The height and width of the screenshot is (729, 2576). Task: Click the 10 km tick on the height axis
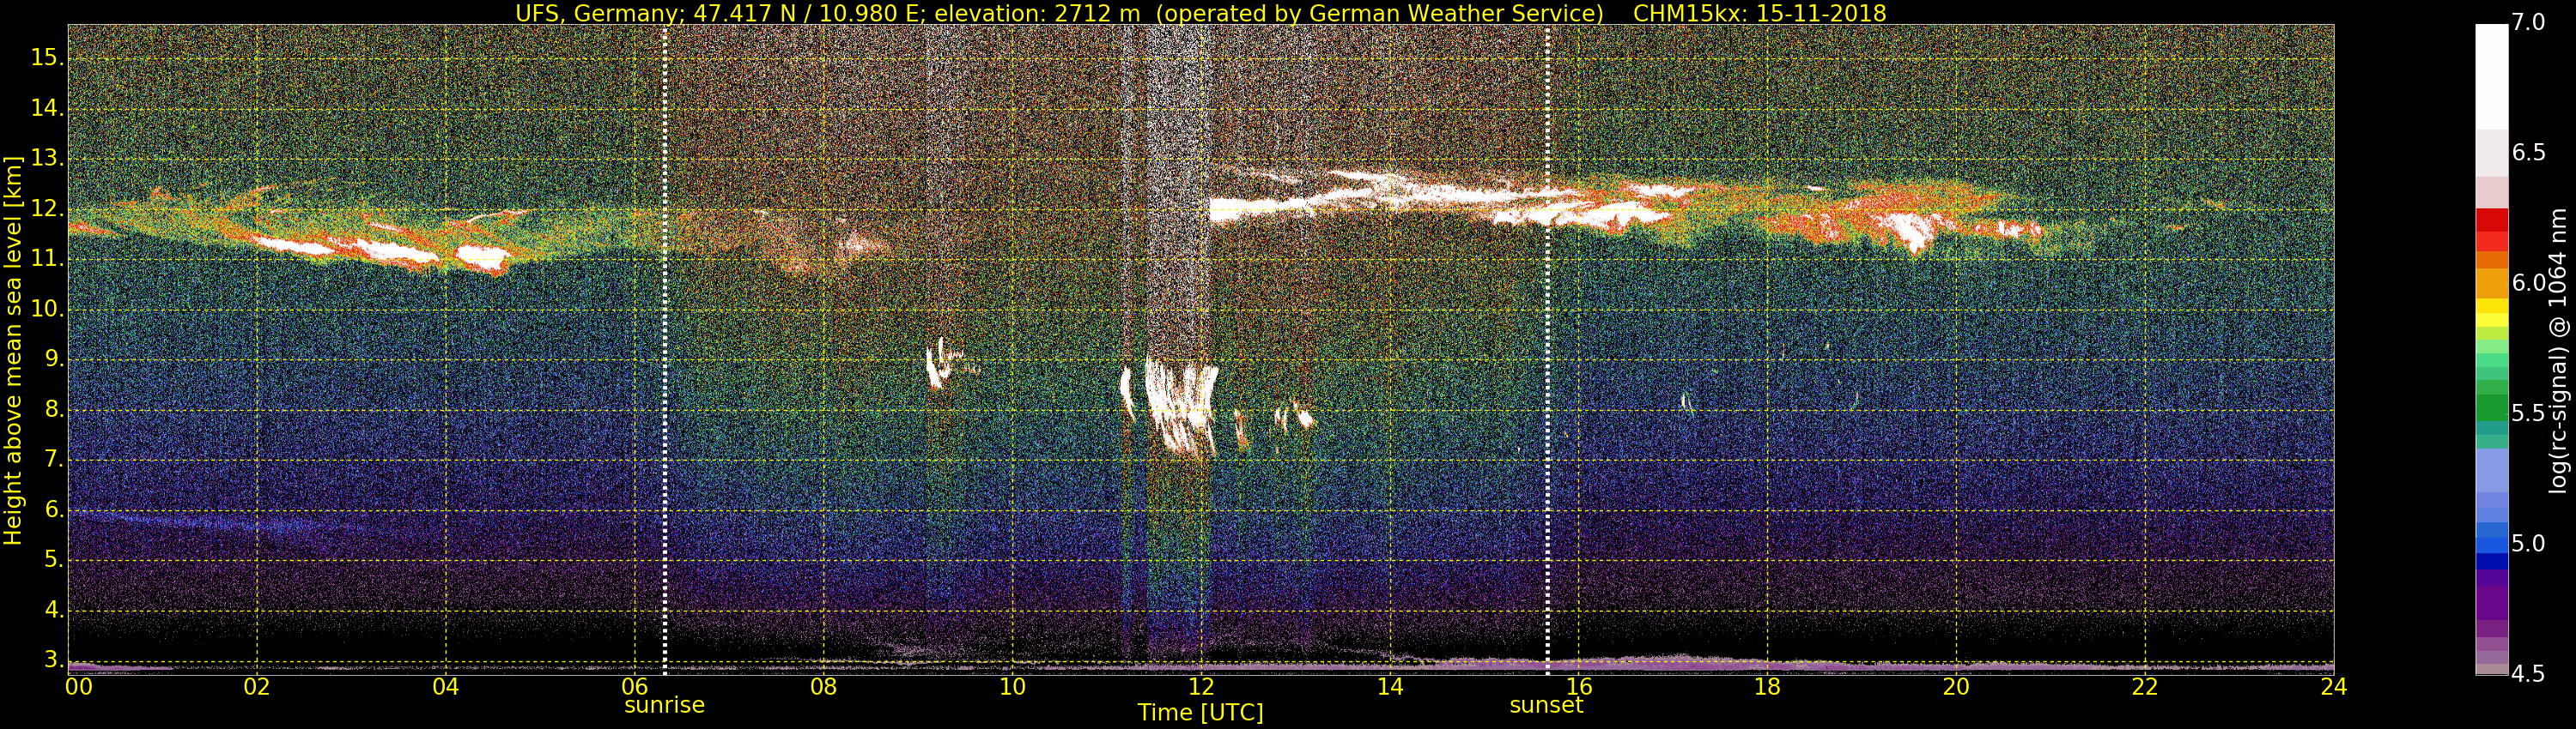[x=46, y=309]
